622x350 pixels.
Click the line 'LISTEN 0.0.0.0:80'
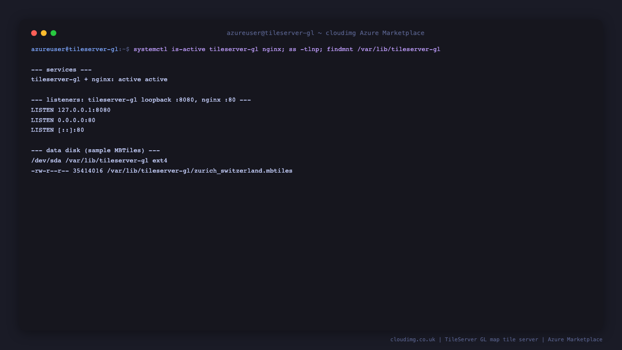click(63, 120)
